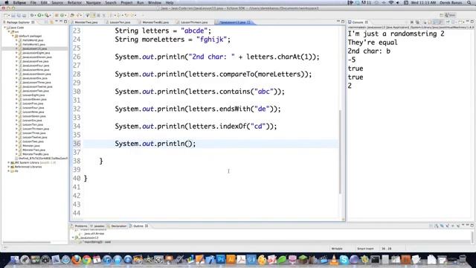476x268 pixels.
Task: Open the Run menu
Action: [141, 2]
